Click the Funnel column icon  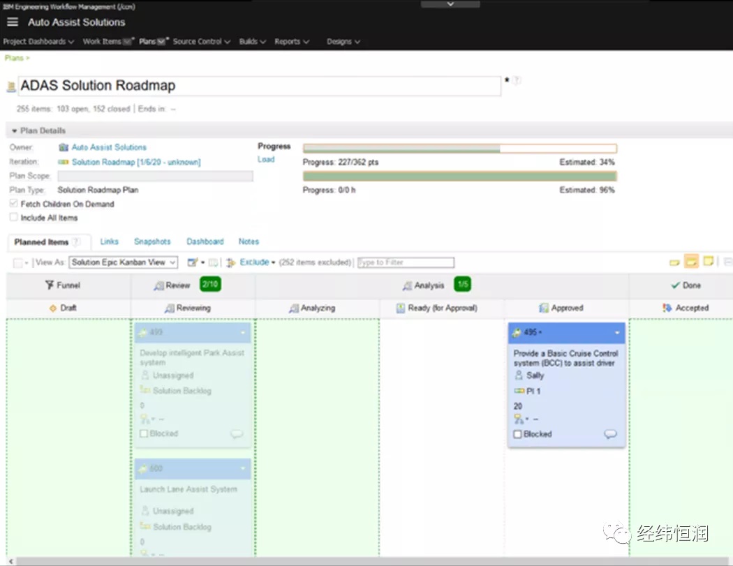pyautogui.click(x=50, y=285)
